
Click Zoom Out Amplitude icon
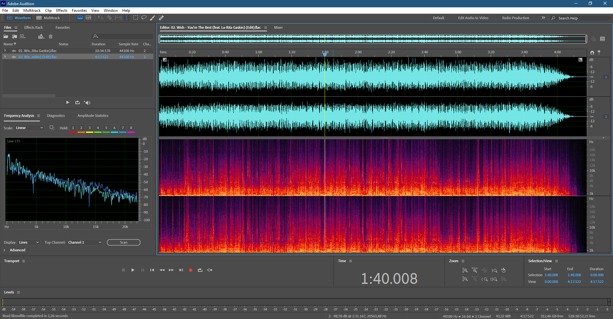pos(465,279)
